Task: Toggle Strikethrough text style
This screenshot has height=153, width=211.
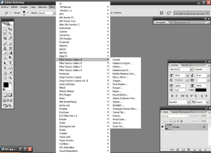Action: pos(206,96)
